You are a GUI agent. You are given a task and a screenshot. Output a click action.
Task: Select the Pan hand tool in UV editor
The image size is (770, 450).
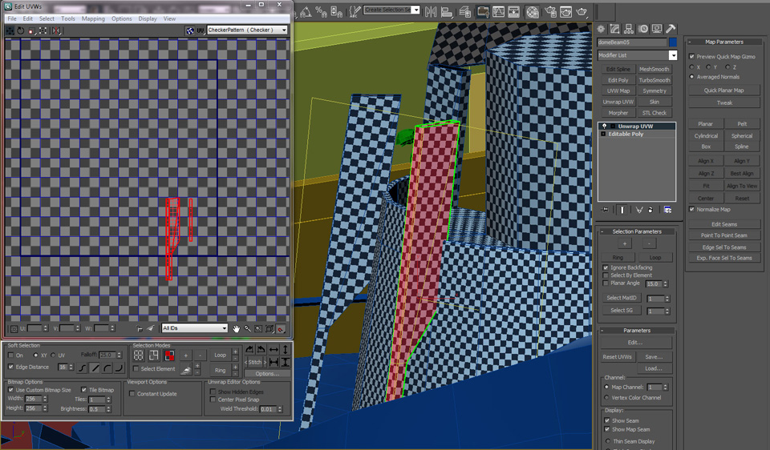(x=237, y=328)
